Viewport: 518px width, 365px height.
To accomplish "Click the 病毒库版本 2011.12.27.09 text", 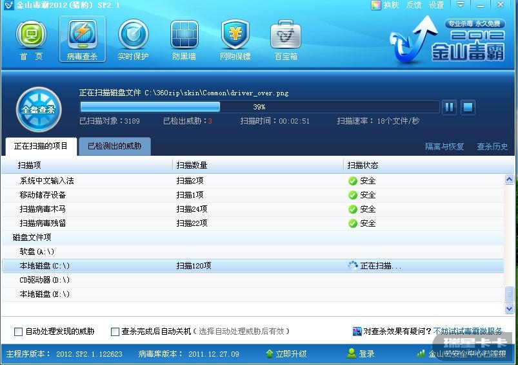I will click(188, 354).
